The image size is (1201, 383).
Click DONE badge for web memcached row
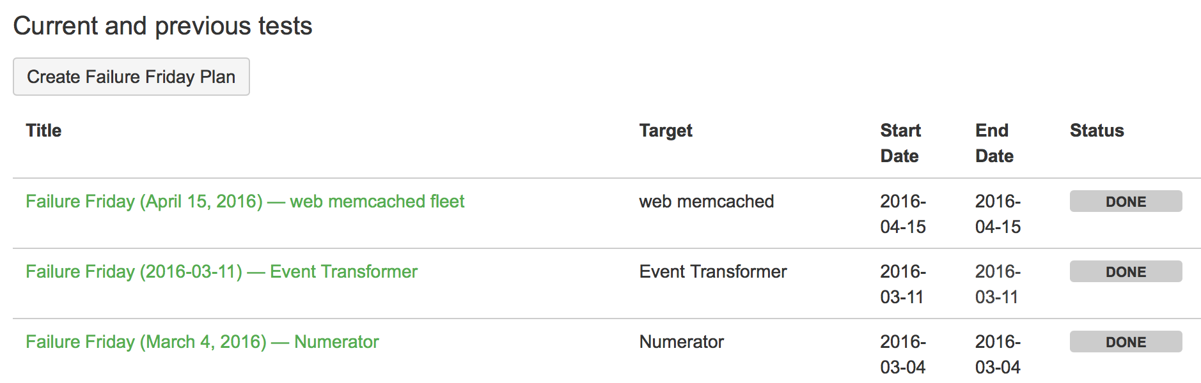click(x=1126, y=202)
